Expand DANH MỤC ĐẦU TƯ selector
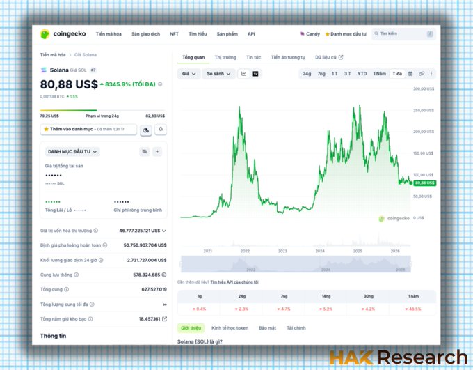 click(72, 151)
